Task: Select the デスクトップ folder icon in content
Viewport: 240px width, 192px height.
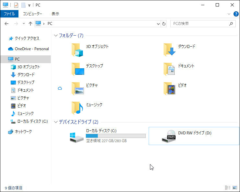Action: tap(78, 69)
